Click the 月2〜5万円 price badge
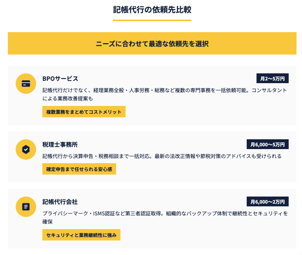This screenshot has height=255, width=302. pos(273,78)
